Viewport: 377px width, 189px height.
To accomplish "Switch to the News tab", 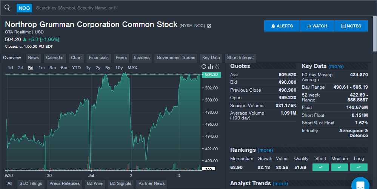I will 34,58.
